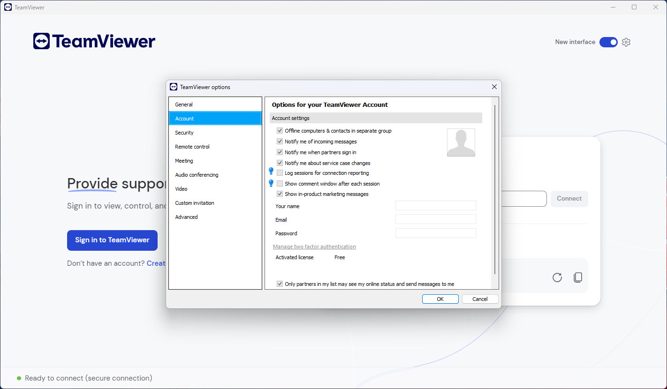667x389 pixels.
Task: Click the Connect button in main window
Action: click(569, 199)
